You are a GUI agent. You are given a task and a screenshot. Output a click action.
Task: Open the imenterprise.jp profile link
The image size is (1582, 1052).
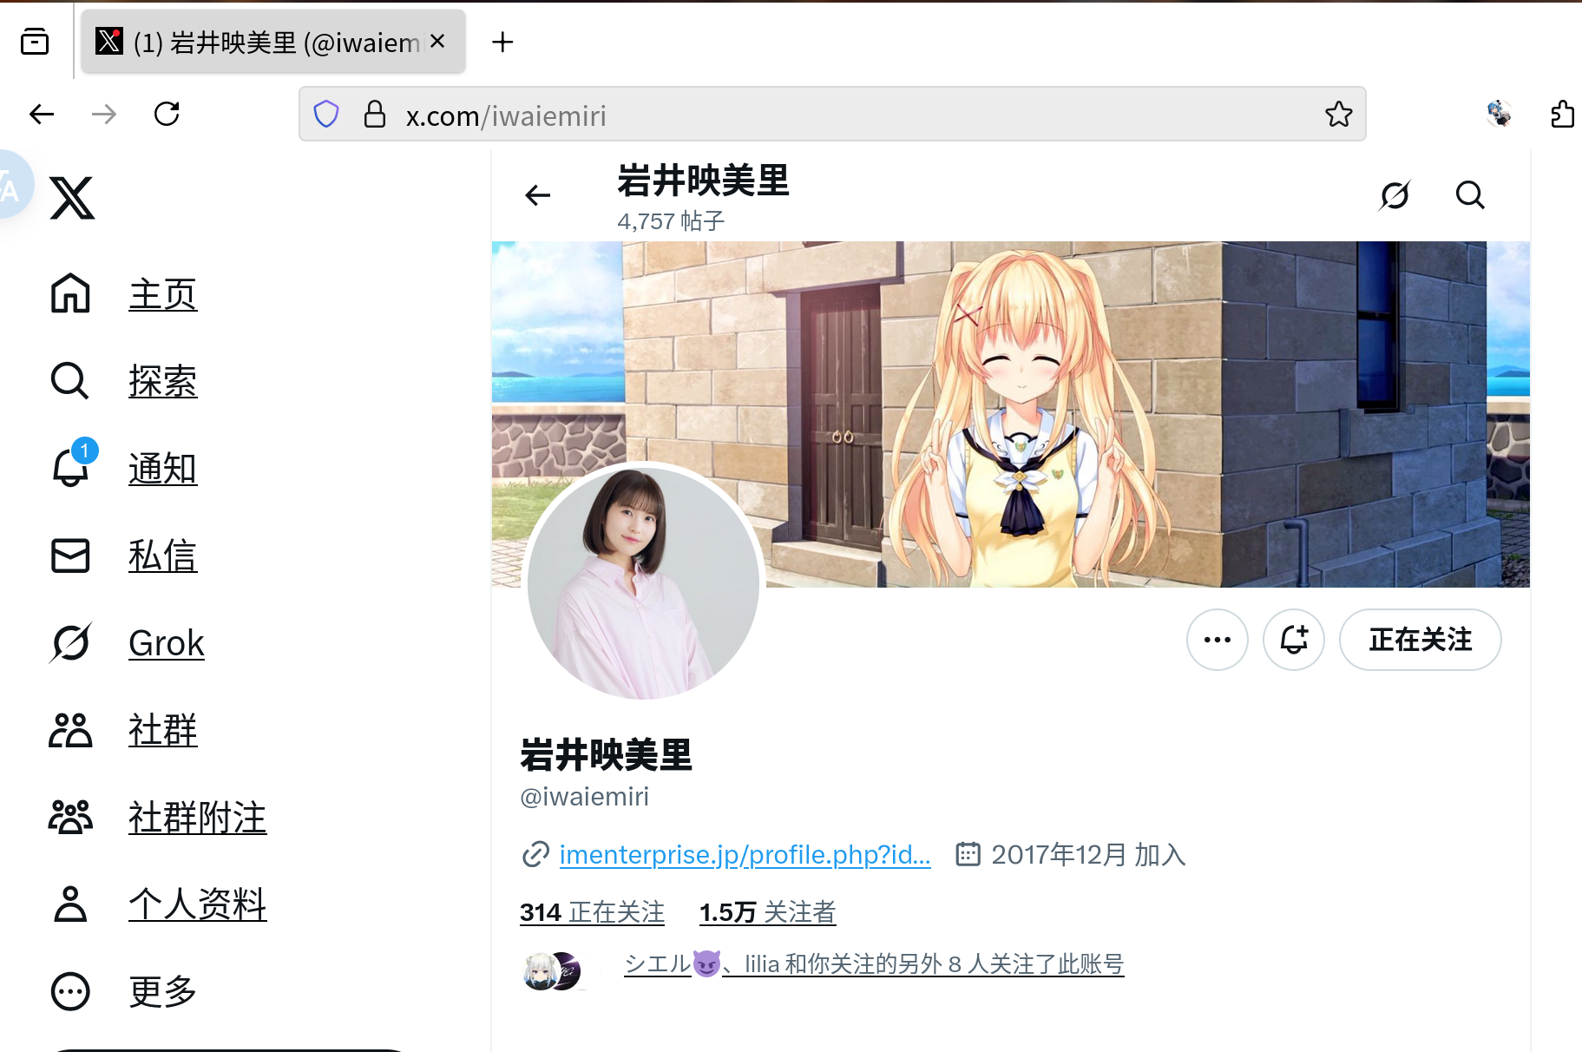[745, 855]
